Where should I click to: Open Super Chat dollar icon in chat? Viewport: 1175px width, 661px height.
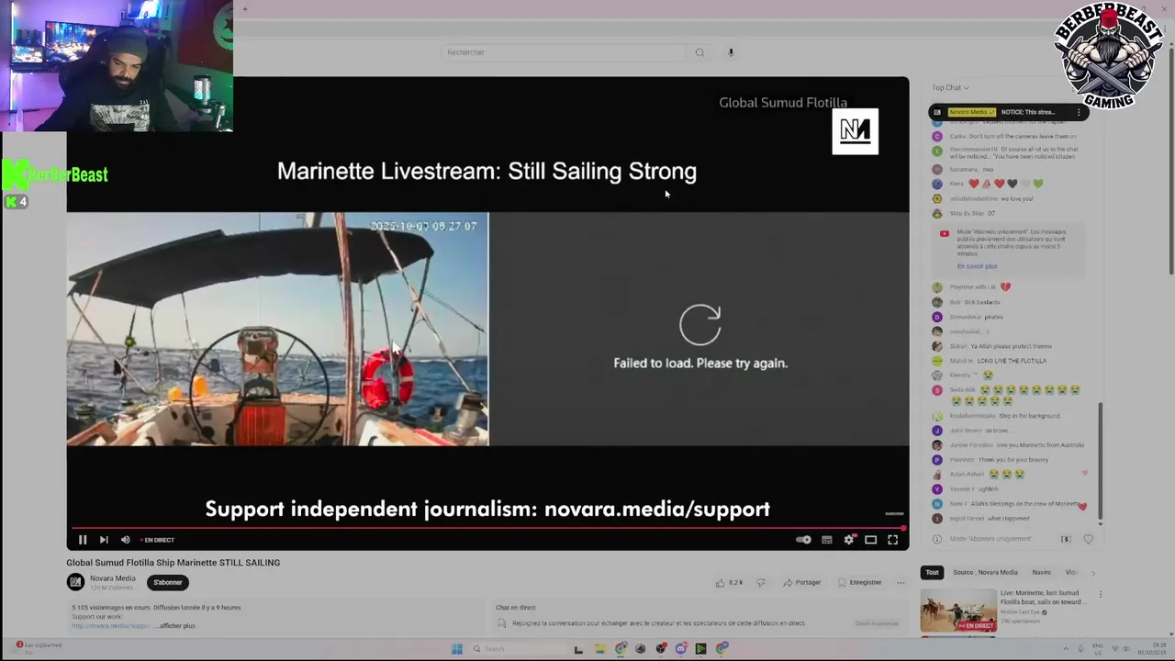click(x=1066, y=539)
